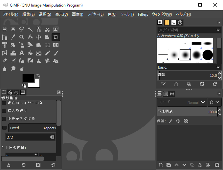Viewport: 223px width, 170px height.
Task: Toggle lock position and size icon
Action: tap(178, 121)
